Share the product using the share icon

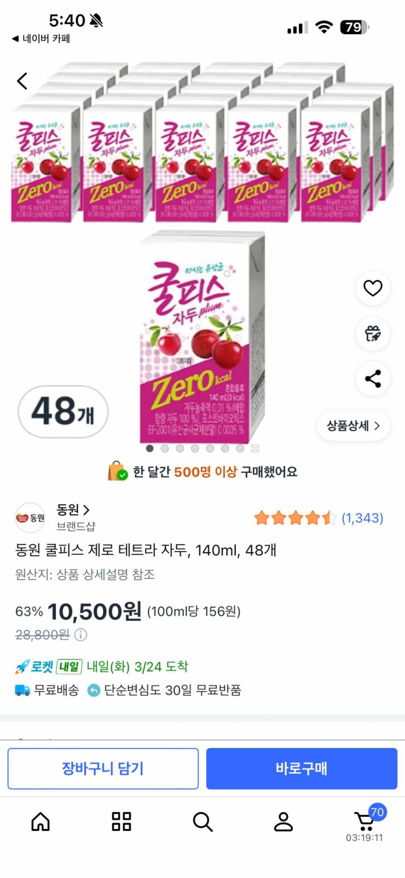point(373,380)
